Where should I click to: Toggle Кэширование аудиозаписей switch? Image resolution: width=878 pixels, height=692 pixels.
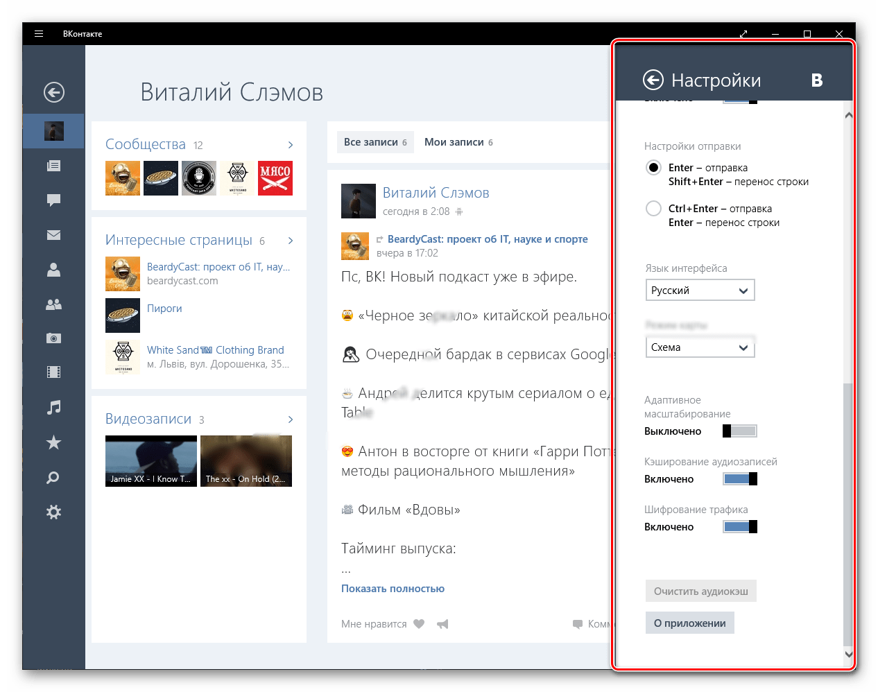tap(740, 479)
